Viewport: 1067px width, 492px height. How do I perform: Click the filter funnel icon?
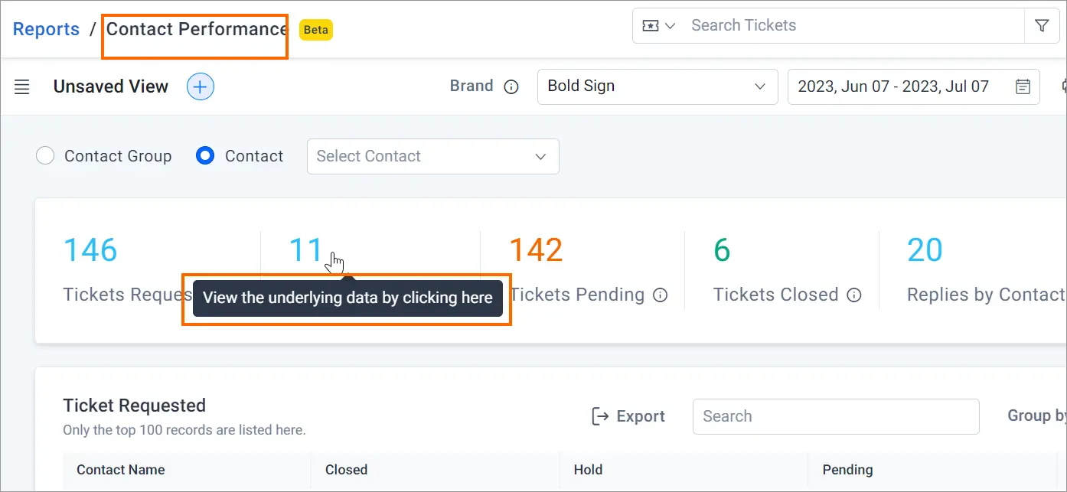click(x=1042, y=25)
